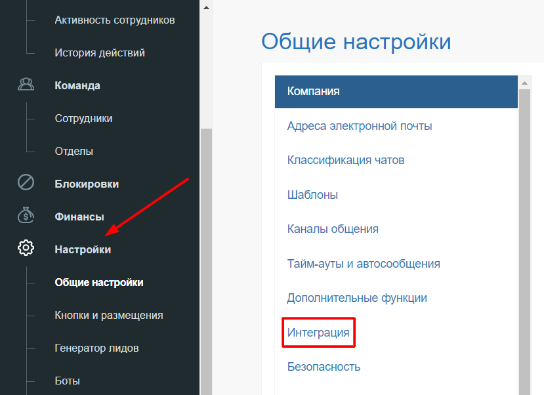Open История действий sidebar item

click(100, 52)
